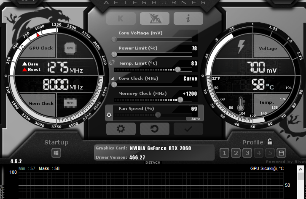The width and height of the screenshot is (306, 199).
Task: Click the GPU temperature graph line
Action: (150, 186)
